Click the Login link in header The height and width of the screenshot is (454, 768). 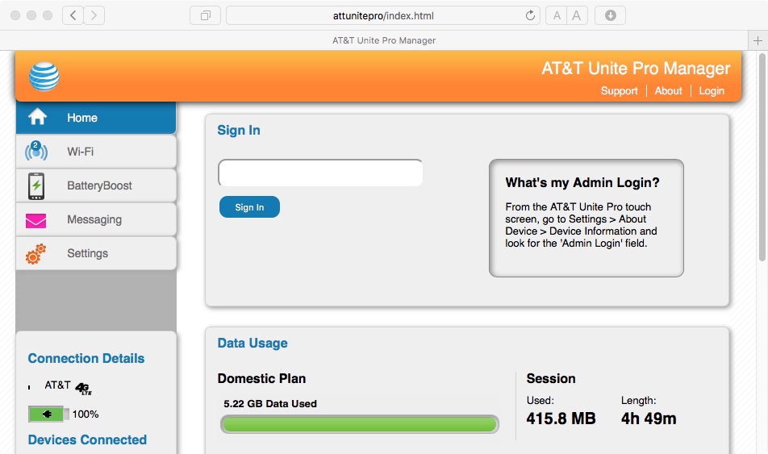(711, 91)
